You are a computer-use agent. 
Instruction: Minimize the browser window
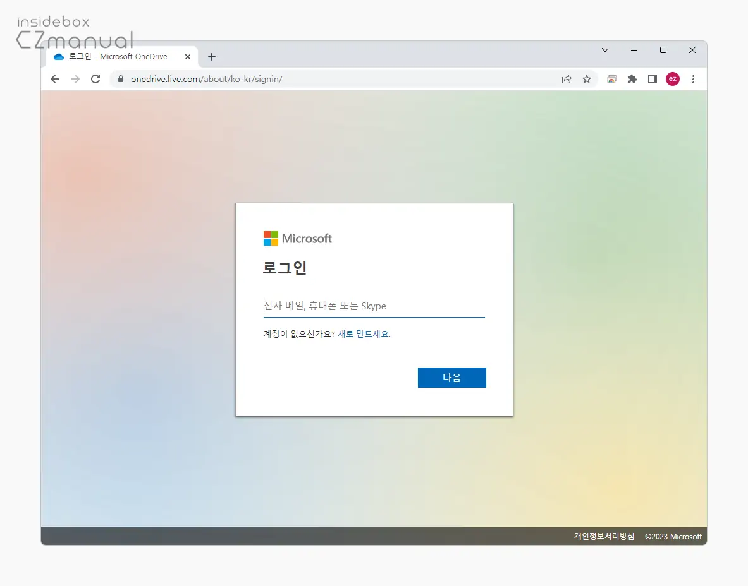634,50
